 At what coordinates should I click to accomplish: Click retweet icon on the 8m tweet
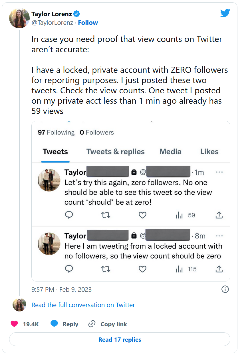click(106, 269)
